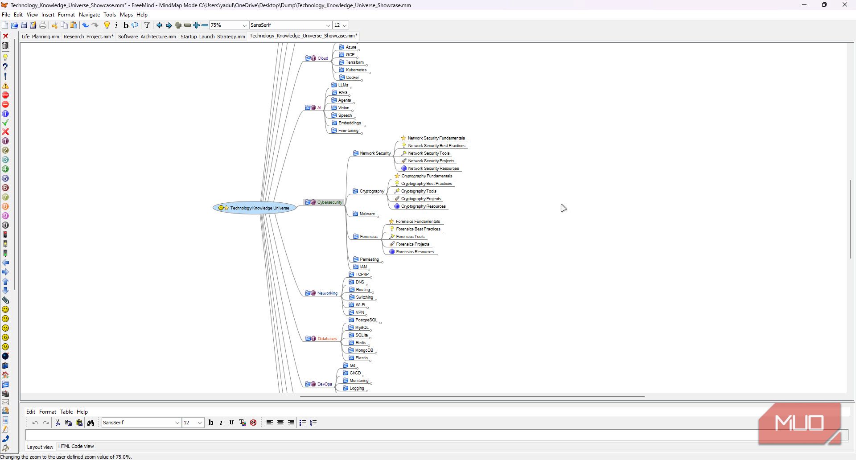Screen dimensions: 856x460
Task: Click the paste icon in note editor
Action: pyautogui.click(x=79, y=423)
